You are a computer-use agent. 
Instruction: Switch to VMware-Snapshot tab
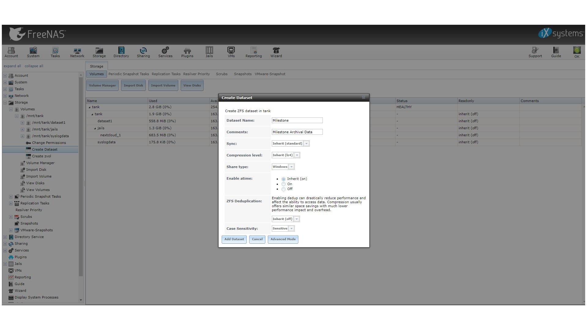[x=270, y=74]
